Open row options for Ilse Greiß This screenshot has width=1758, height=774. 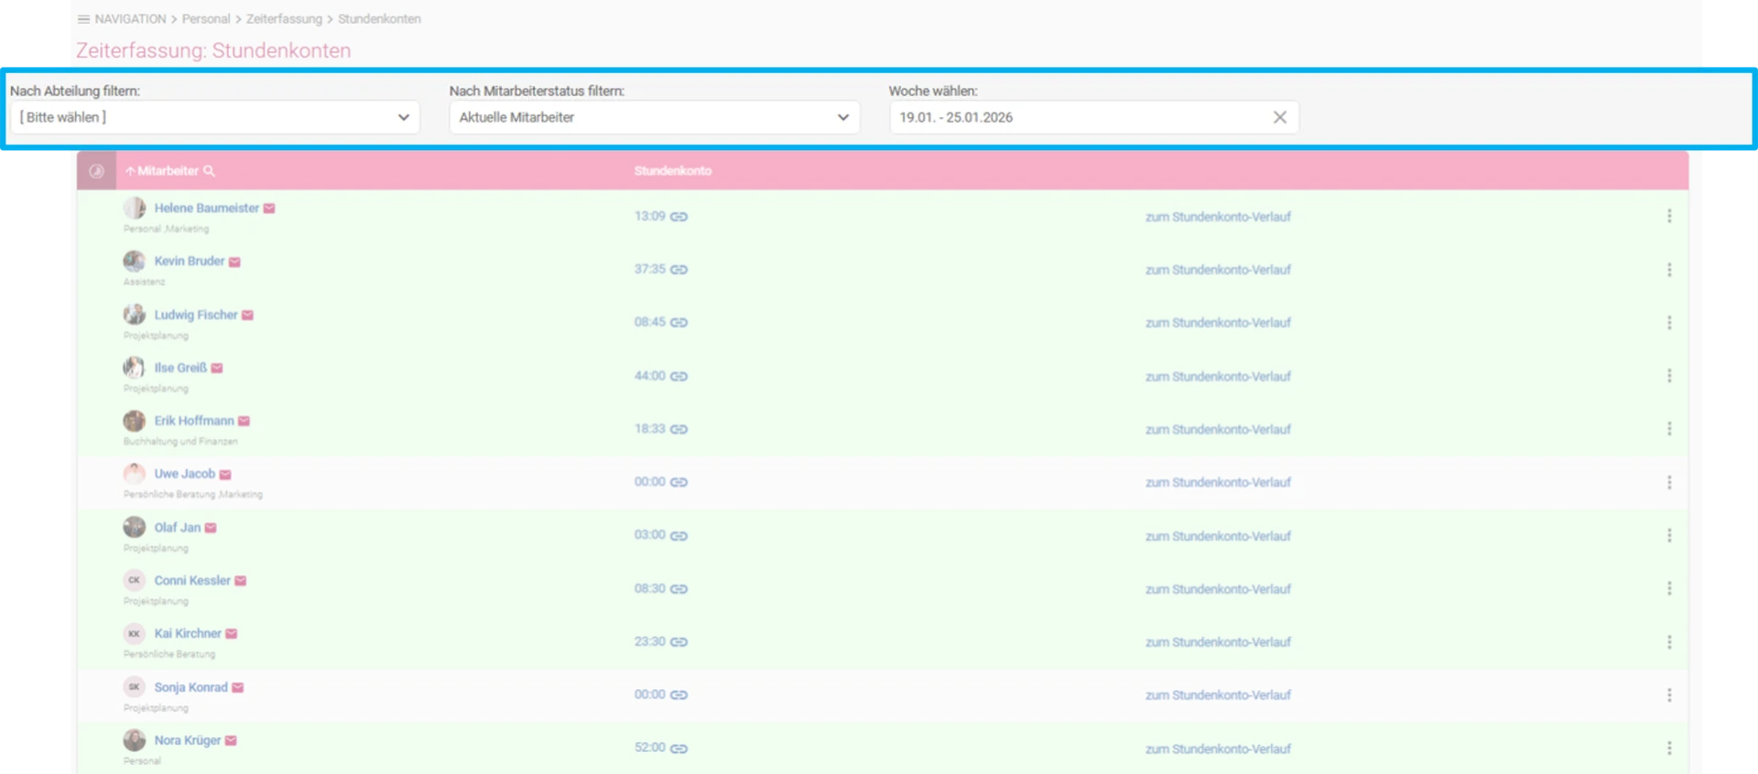1669,376
